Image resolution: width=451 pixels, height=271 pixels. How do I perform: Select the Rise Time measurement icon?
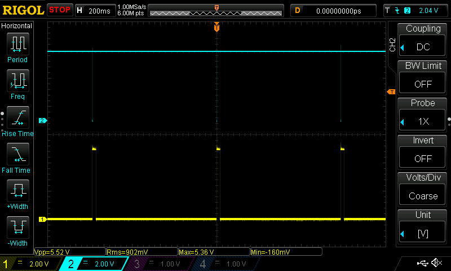(x=18, y=117)
